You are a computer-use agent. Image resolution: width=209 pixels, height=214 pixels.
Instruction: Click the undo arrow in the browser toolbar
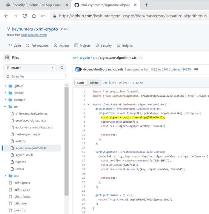(x=43, y=16)
